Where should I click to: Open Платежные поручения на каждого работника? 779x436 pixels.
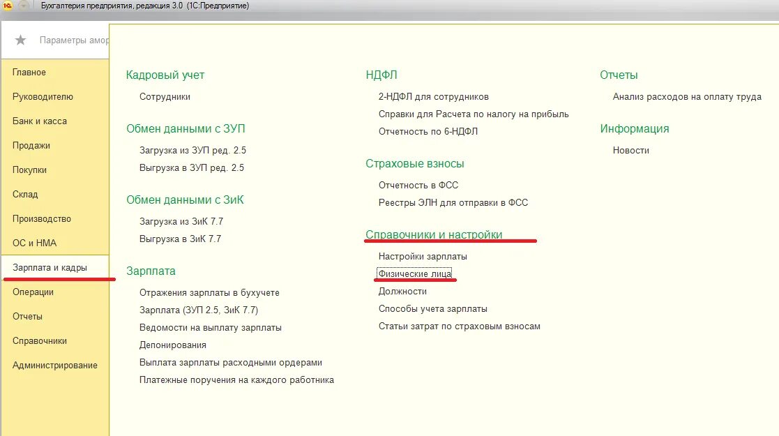point(236,379)
